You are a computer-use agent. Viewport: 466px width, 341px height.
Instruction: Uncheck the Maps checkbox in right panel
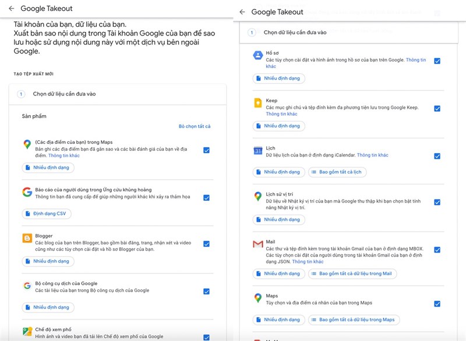coord(437,304)
